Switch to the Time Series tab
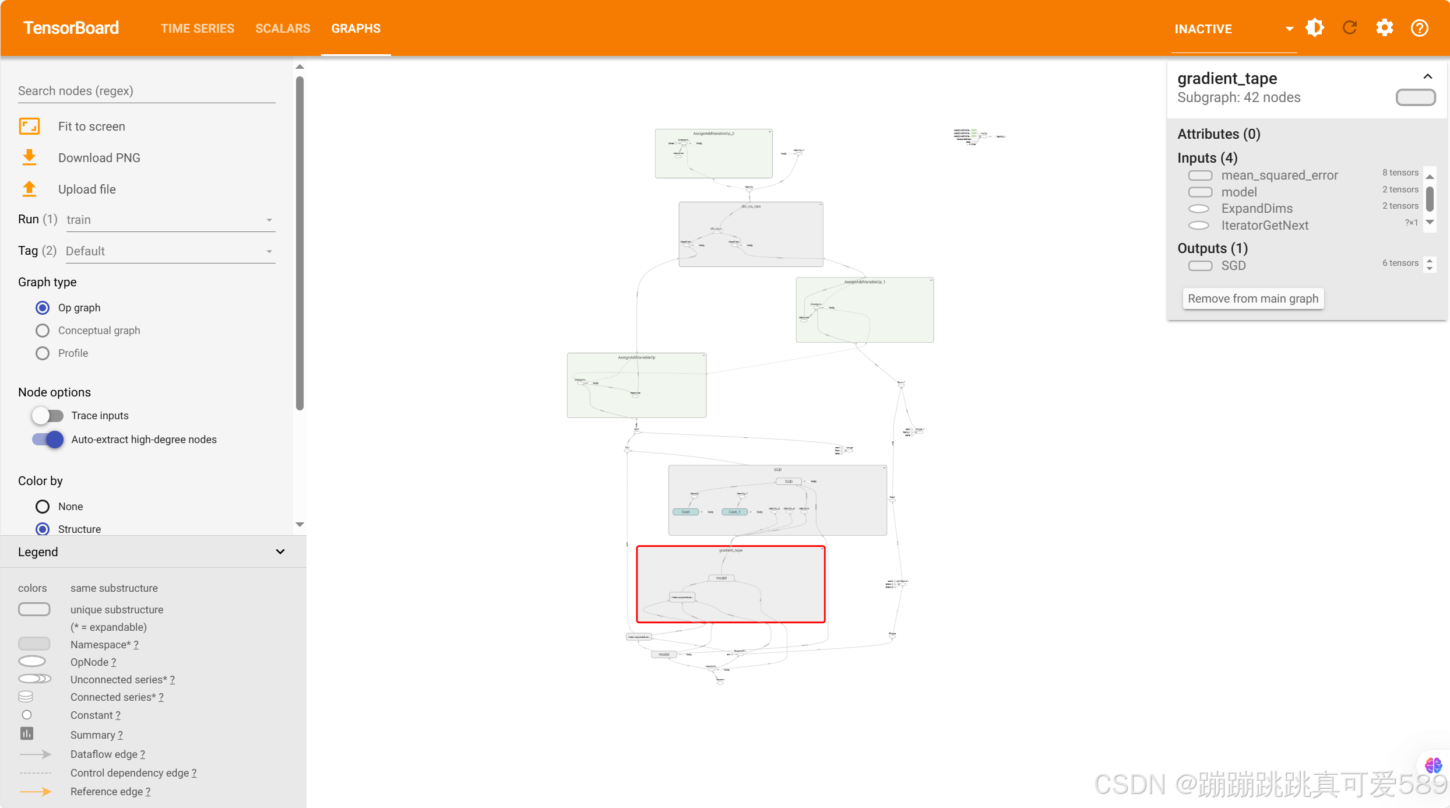The height and width of the screenshot is (808, 1450). [x=198, y=29]
